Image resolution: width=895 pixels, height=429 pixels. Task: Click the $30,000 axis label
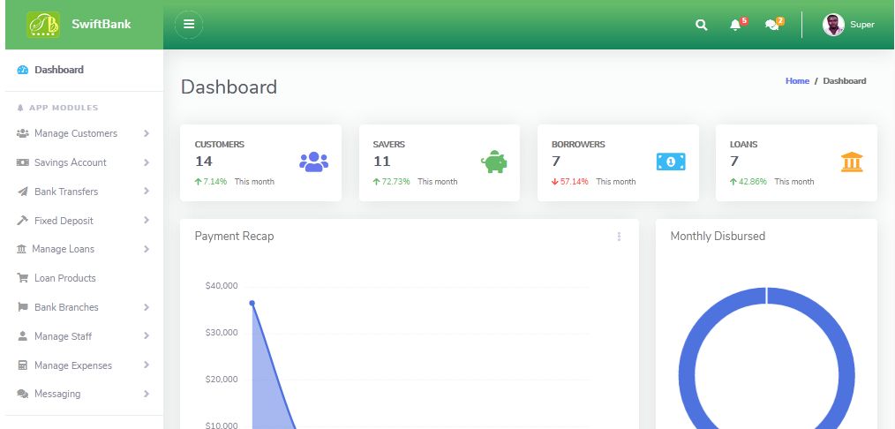[222, 333]
